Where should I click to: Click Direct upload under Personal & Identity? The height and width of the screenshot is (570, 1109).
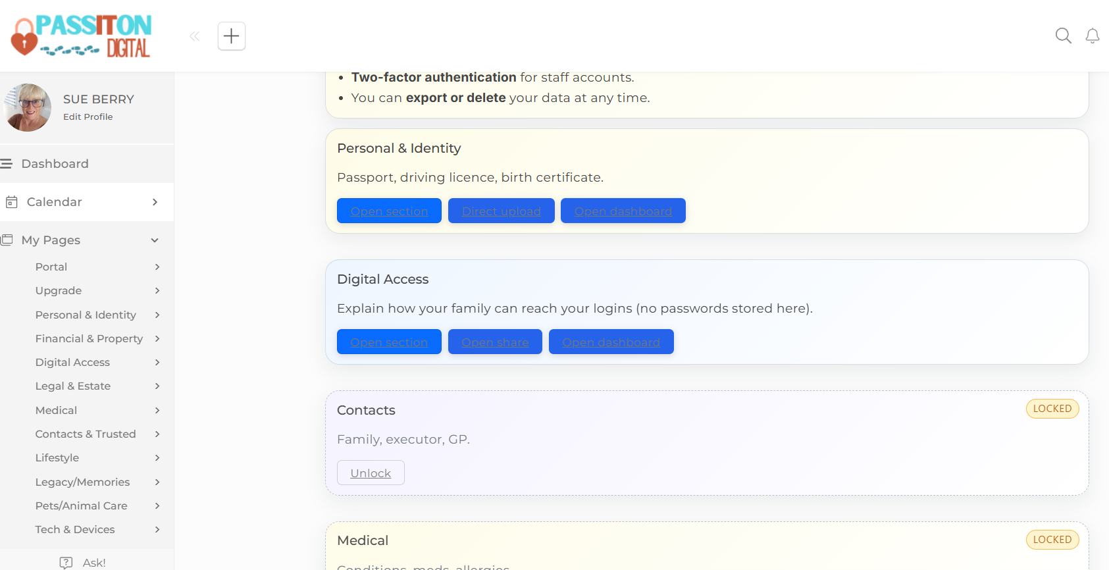(502, 211)
